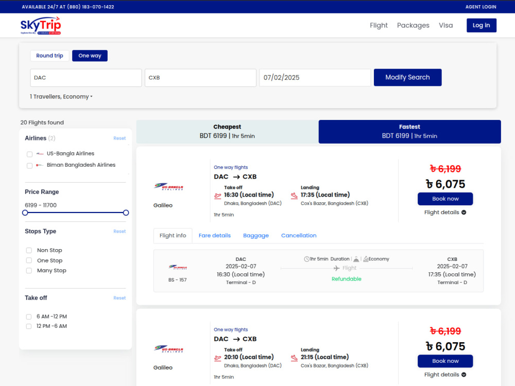Click the DAC origin input field

[x=85, y=78]
